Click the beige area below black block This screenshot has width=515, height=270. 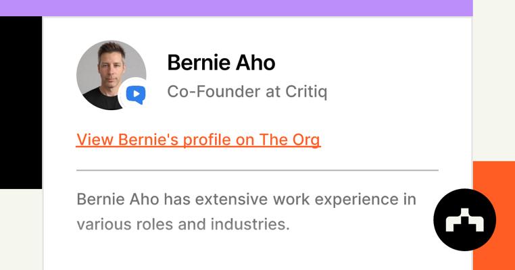coord(20,230)
